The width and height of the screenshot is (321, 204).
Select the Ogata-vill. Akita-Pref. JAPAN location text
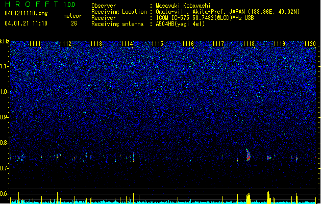coord(228,12)
